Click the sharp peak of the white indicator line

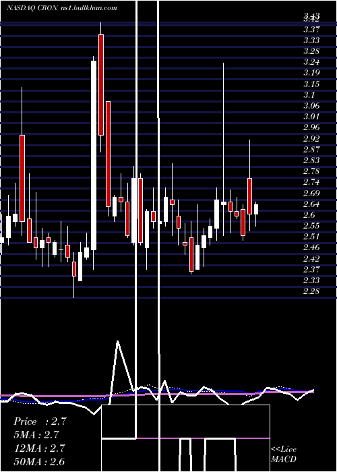118,341
